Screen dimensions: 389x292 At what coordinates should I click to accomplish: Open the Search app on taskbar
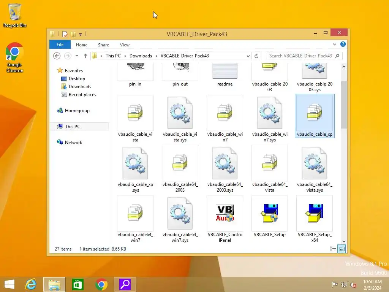[125, 284]
